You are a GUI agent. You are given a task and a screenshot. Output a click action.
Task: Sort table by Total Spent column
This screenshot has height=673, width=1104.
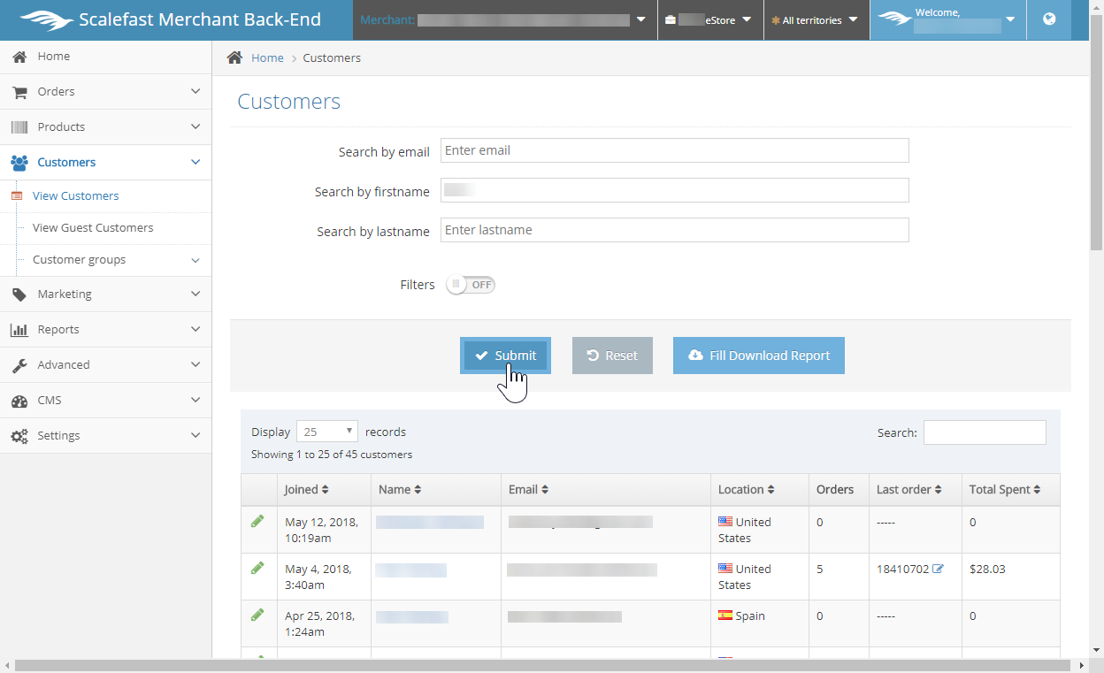tap(1004, 489)
